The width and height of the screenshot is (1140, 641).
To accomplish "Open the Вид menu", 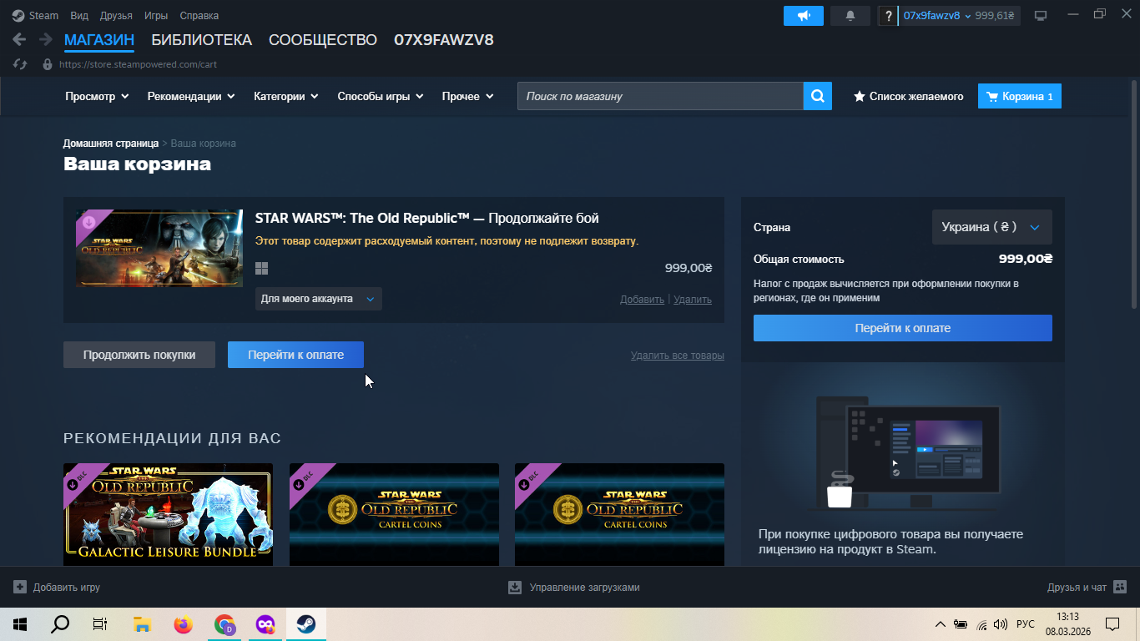I will [x=79, y=16].
